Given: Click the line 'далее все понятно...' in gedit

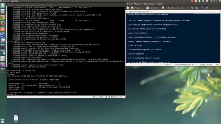Looking at the screenshot, I should (139, 33).
